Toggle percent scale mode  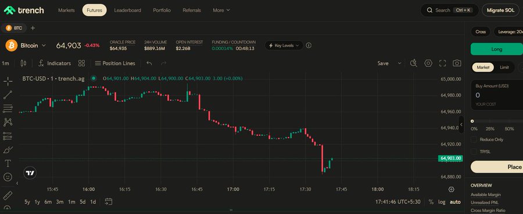[x=431, y=202]
